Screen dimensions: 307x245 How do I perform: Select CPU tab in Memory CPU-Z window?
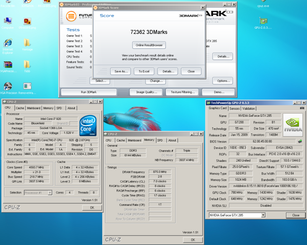tap(109, 140)
